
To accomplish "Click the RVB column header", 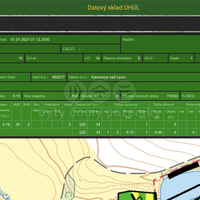I will coord(26,104).
